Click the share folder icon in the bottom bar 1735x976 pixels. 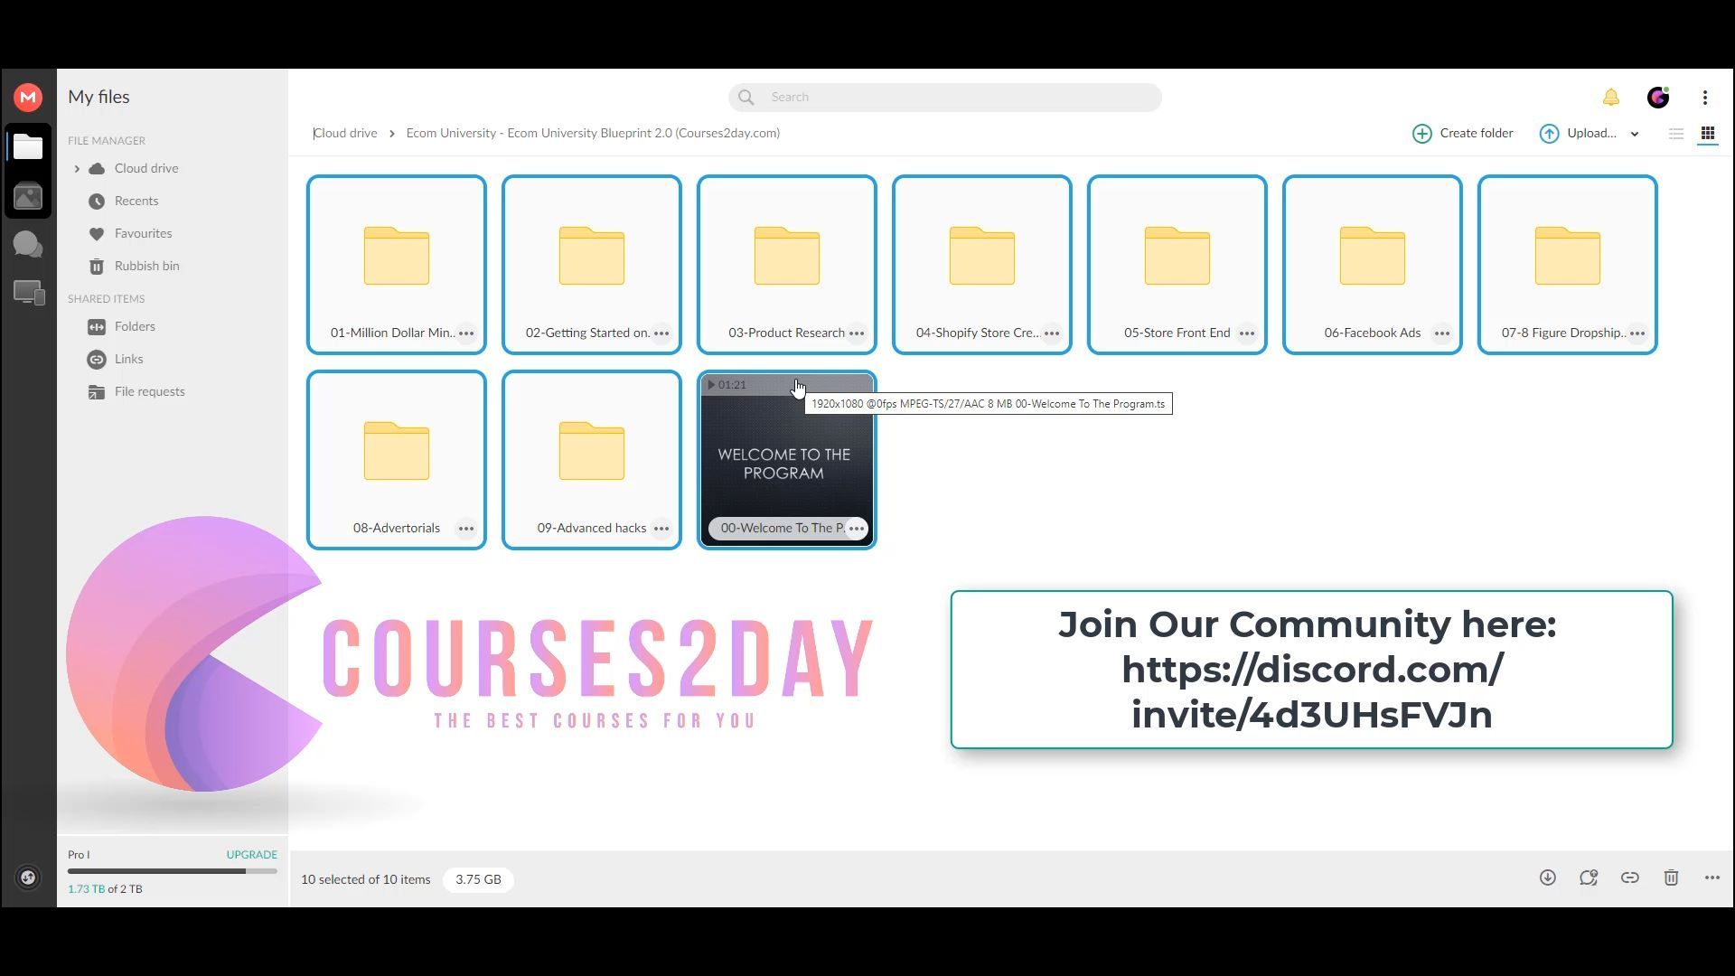(1589, 877)
